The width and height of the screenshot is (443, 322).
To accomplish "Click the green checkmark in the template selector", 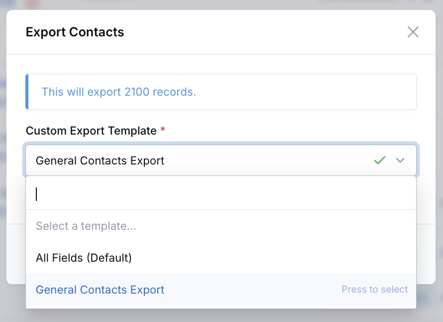I will point(379,160).
